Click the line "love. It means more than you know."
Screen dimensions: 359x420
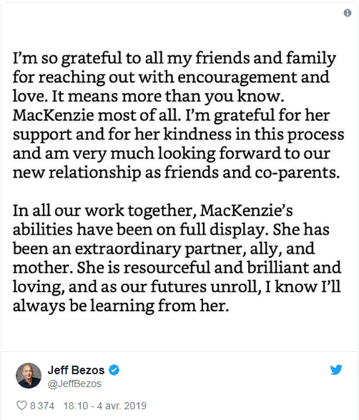click(x=148, y=97)
